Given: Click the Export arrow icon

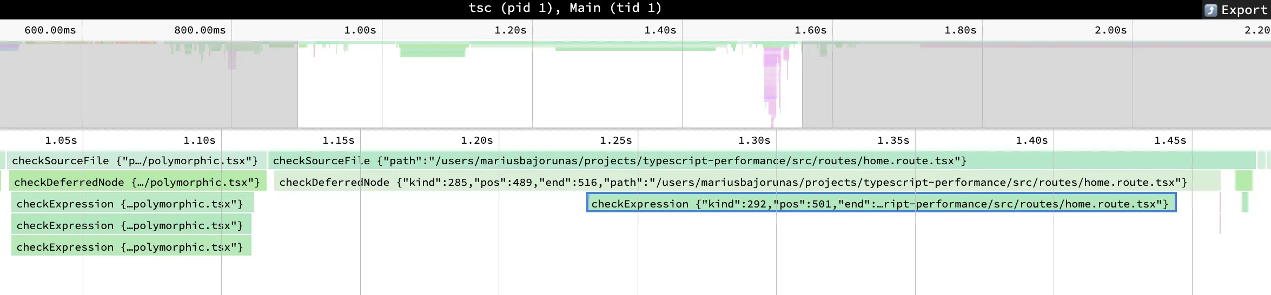Looking at the screenshot, I should 1212,10.
